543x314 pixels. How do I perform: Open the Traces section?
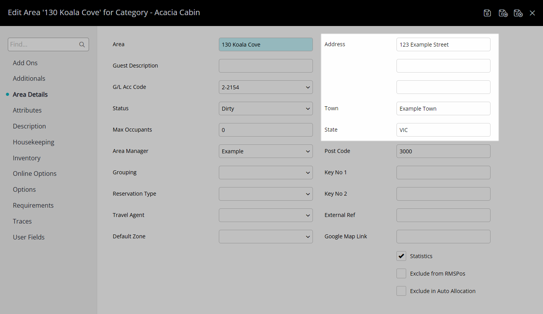coord(23,221)
